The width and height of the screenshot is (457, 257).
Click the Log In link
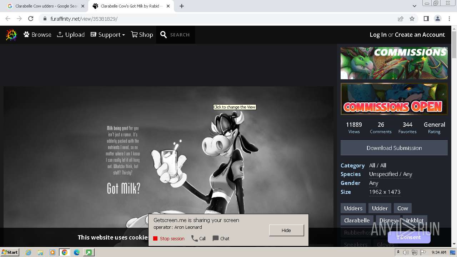click(378, 35)
